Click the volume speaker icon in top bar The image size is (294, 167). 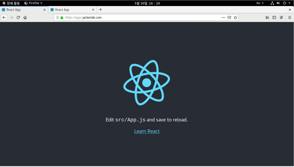point(278,3)
